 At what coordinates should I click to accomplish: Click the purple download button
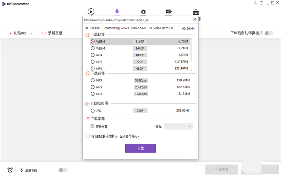(140, 148)
